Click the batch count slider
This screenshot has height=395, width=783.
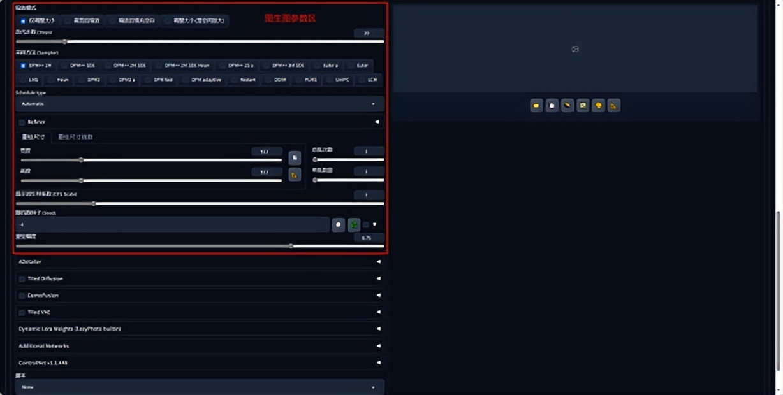349,160
